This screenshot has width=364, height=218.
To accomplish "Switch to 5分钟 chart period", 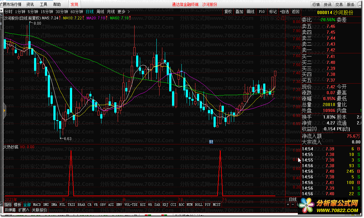I will point(33,12).
